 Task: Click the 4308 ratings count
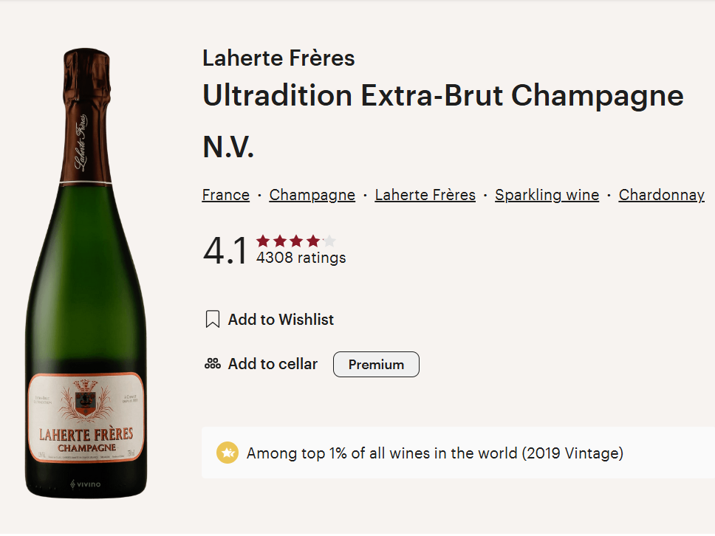pos(301,258)
